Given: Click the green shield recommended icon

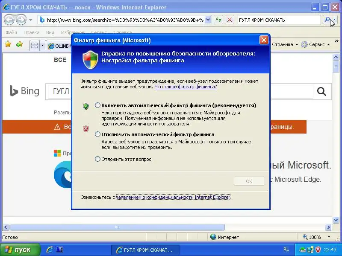Looking at the screenshot, I should coord(86,106).
